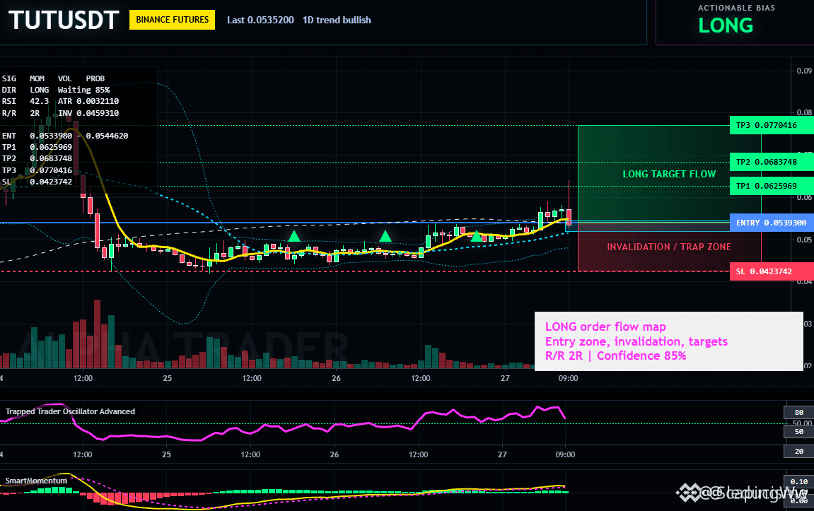Select the Last 0.0535200 price text
Image resolution: width=814 pixels, height=511 pixels.
coord(260,20)
